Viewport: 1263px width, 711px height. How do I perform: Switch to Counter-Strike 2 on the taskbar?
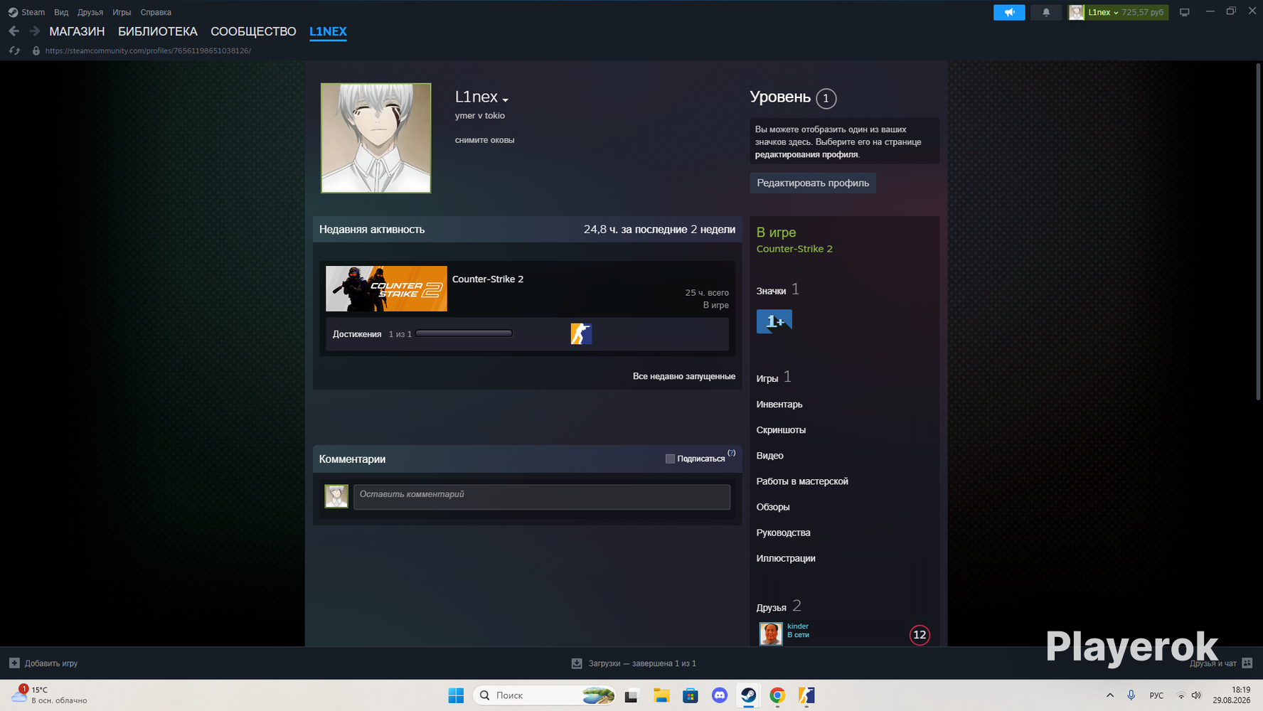point(806,695)
